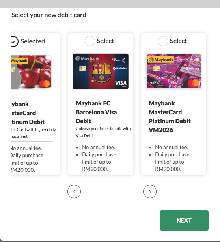Screen dimensions: 220x242
Task: Click Mastercard logo on cherry card
Action: [x=45, y=84]
